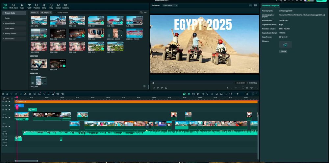Click the delete trash icon in timeline toolbar
The image size is (329, 163).
[20, 94]
